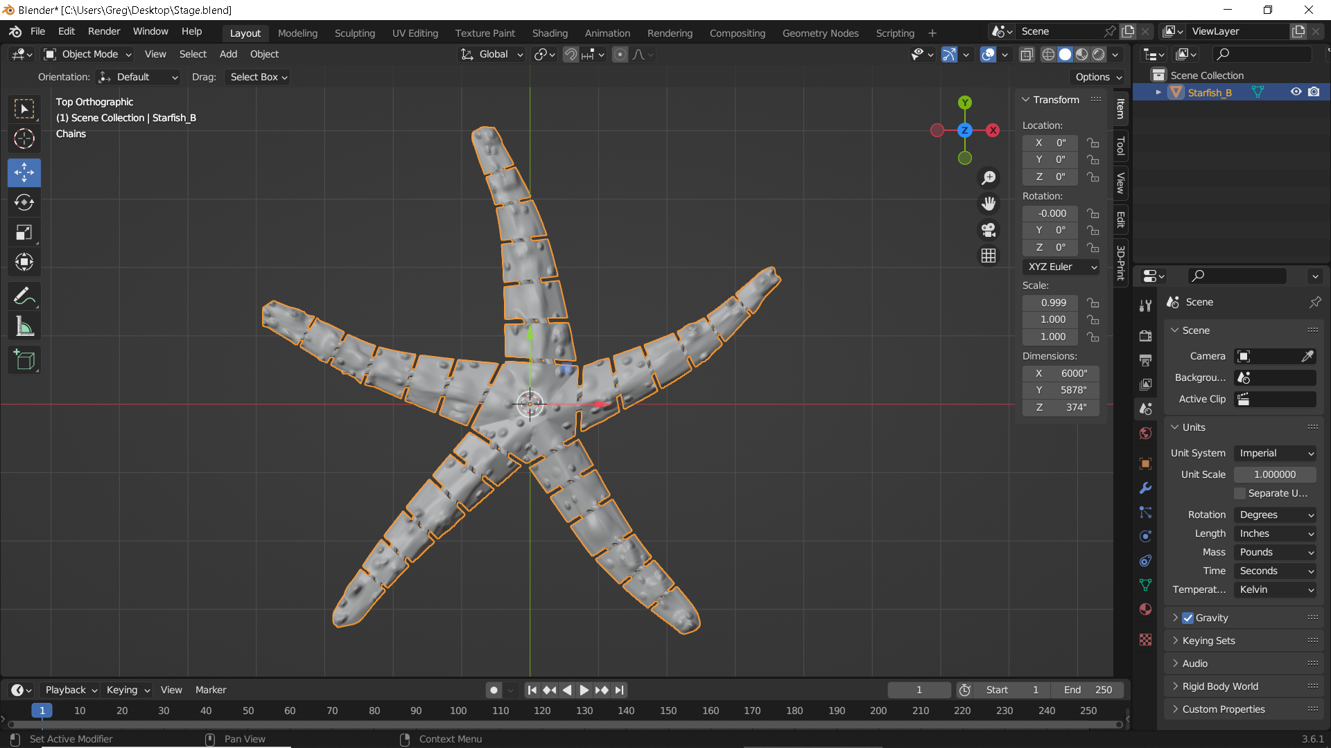The width and height of the screenshot is (1331, 748).
Task: Switch to the Sculpting workspace tab
Action: pos(355,33)
